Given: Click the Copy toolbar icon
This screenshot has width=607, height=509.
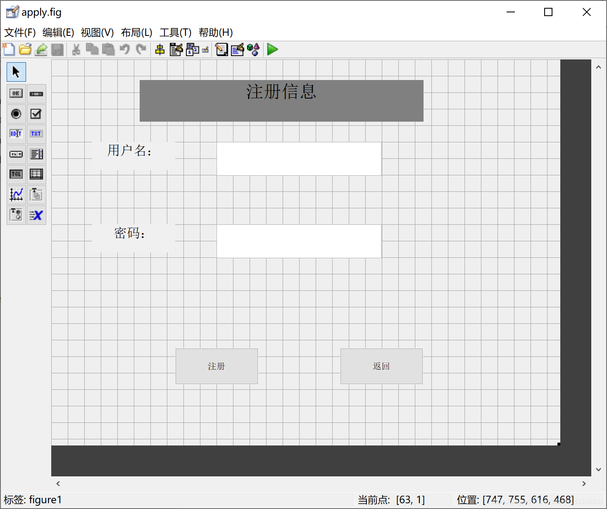Looking at the screenshot, I should coord(92,49).
